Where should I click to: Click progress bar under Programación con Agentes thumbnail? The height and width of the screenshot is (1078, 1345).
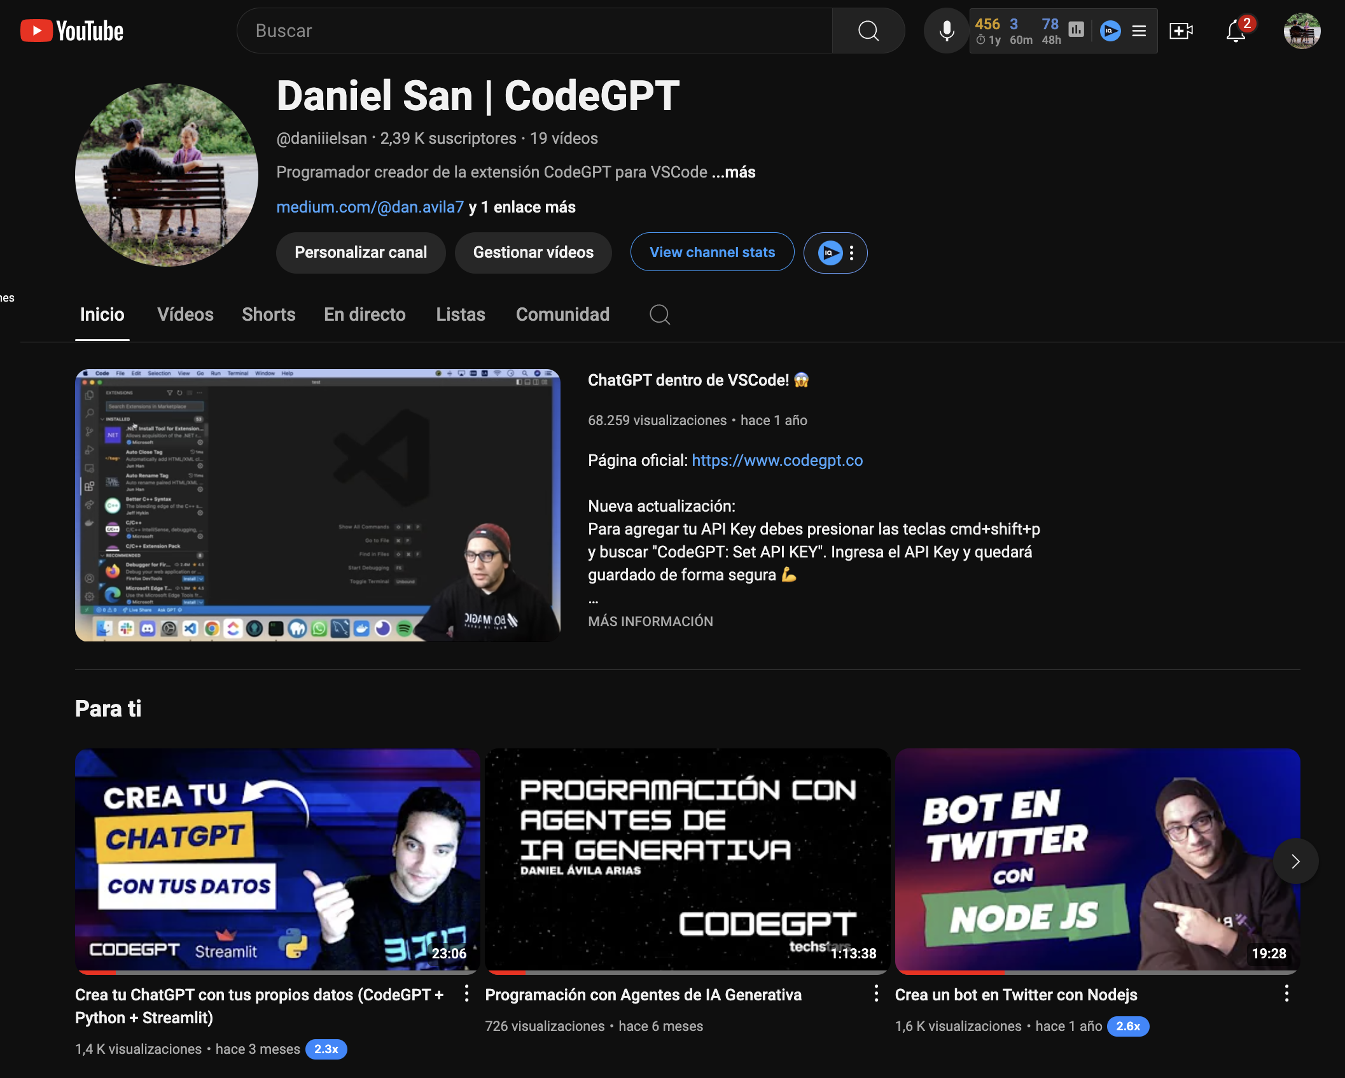687,972
